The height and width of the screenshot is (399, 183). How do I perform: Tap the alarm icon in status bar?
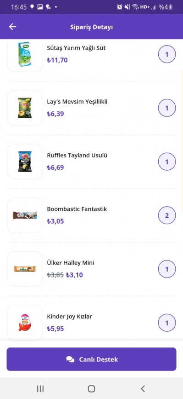click(119, 7)
